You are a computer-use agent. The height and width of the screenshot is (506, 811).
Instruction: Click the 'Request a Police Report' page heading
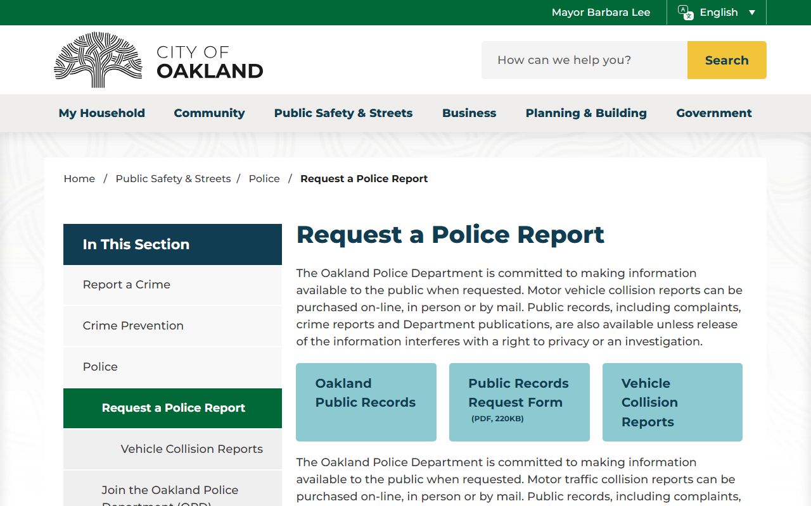pos(450,235)
